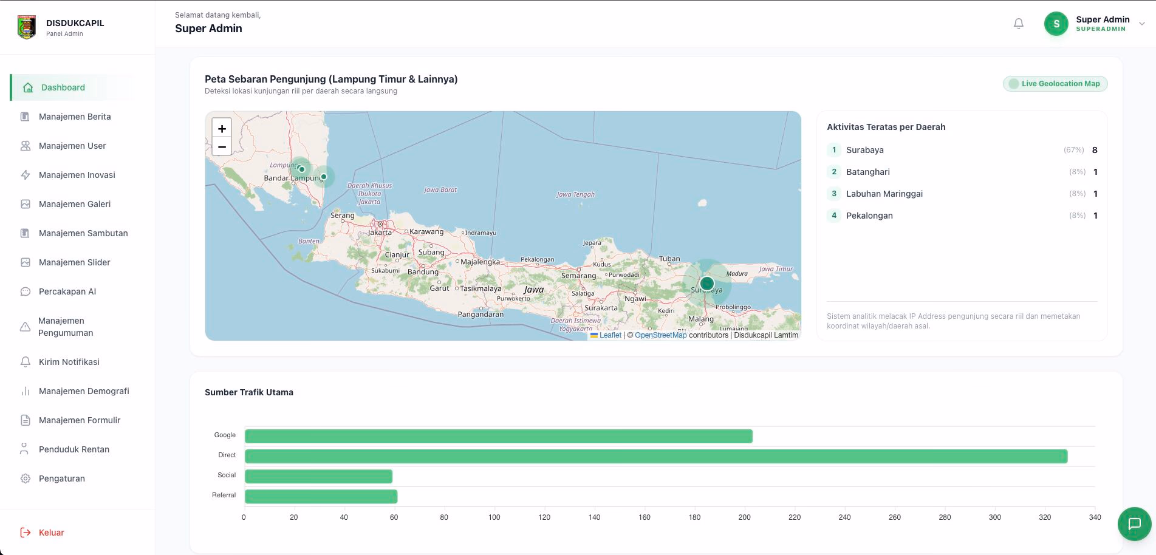Zoom in on the map
The width and height of the screenshot is (1156, 555).
(x=222, y=129)
